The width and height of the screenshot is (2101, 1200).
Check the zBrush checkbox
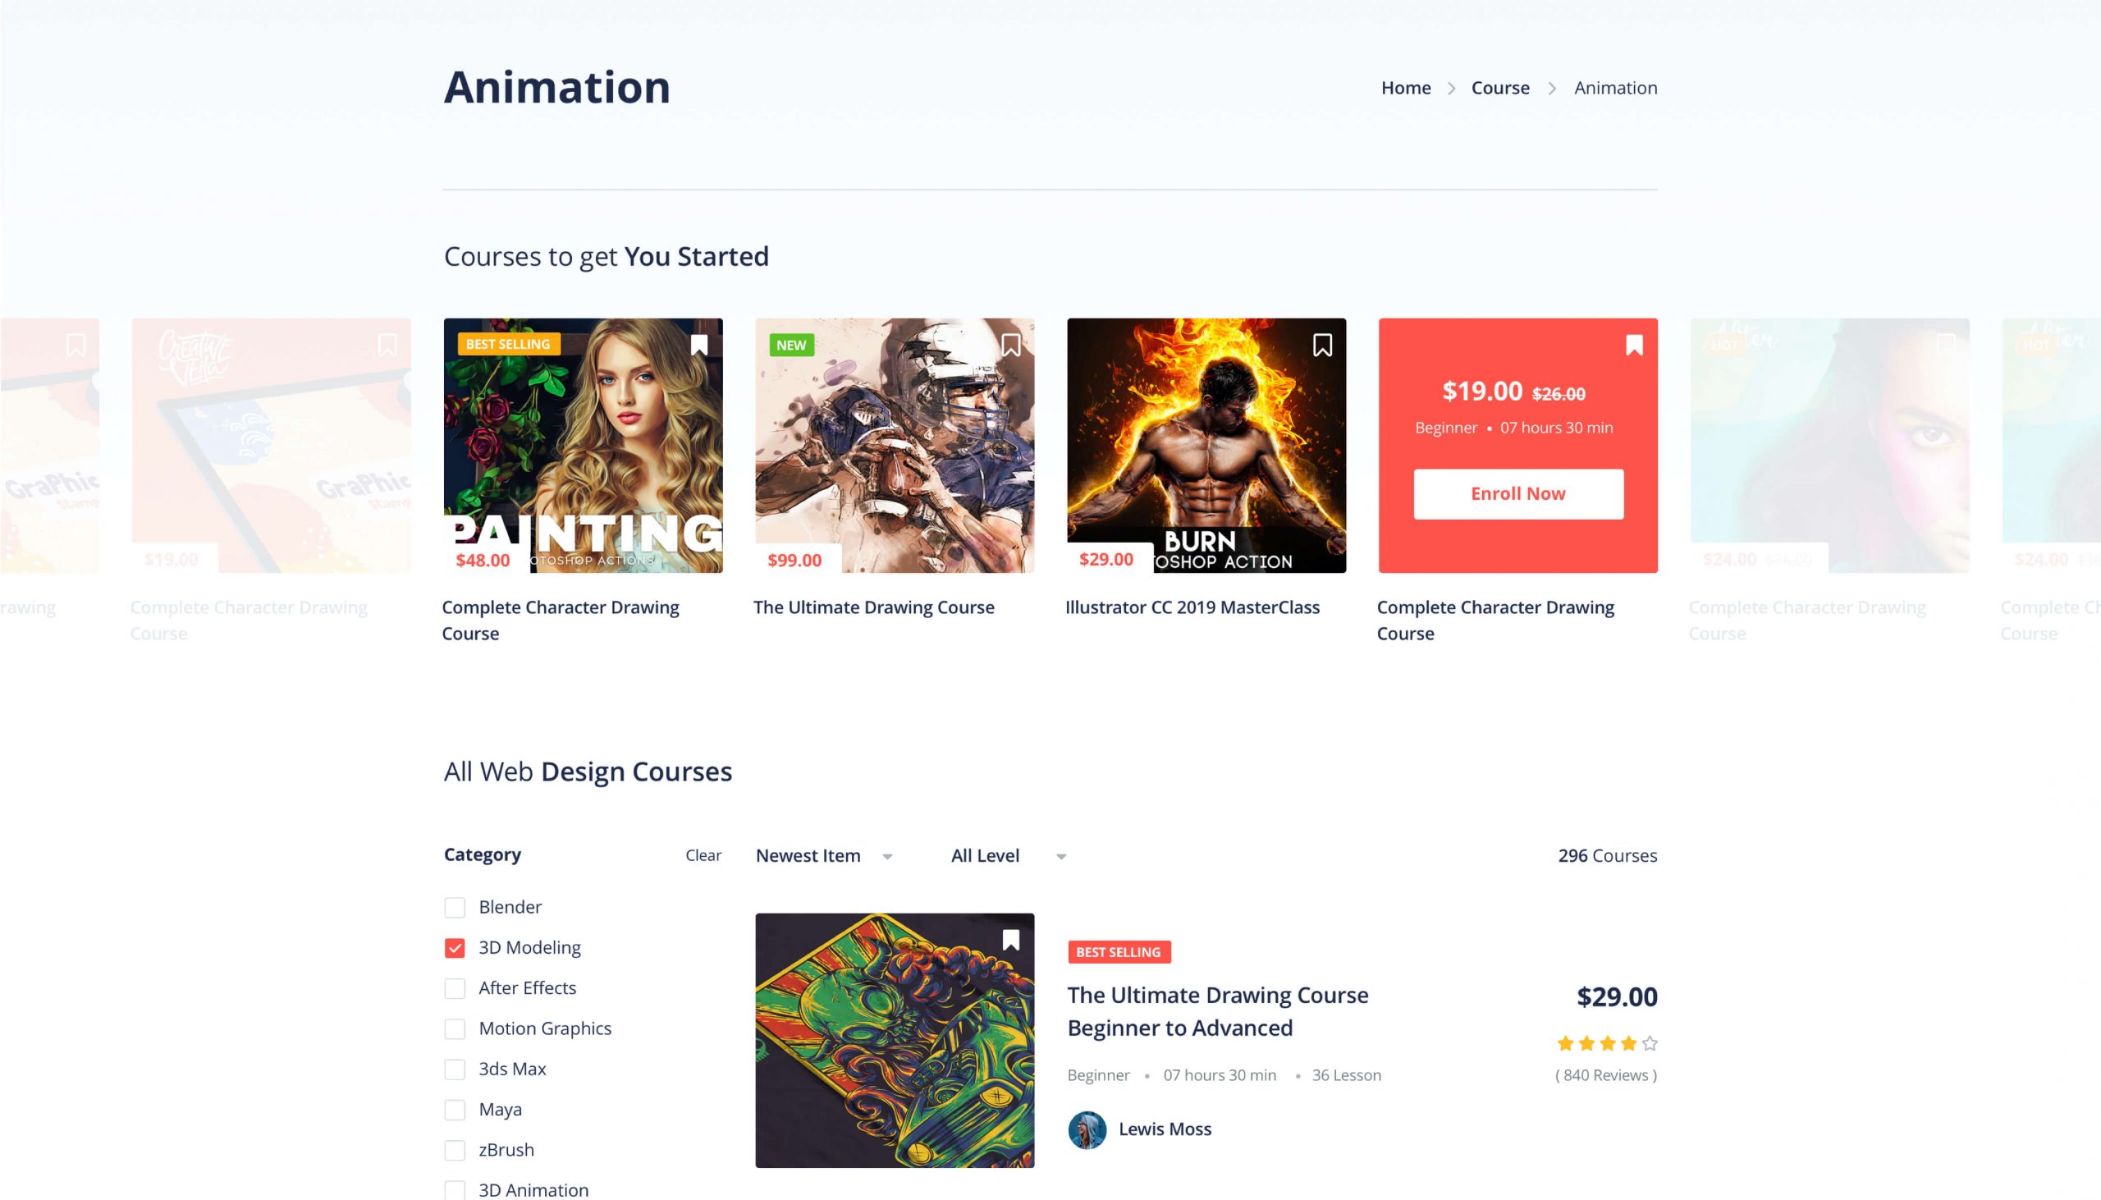455,1150
